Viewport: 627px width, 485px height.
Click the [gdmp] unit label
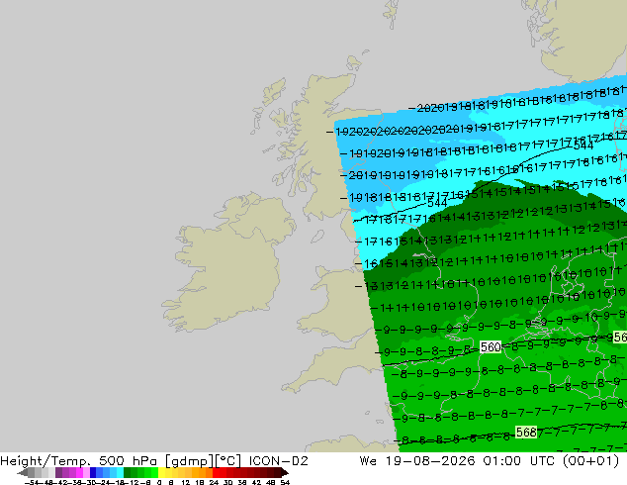(x=188, y=461)
